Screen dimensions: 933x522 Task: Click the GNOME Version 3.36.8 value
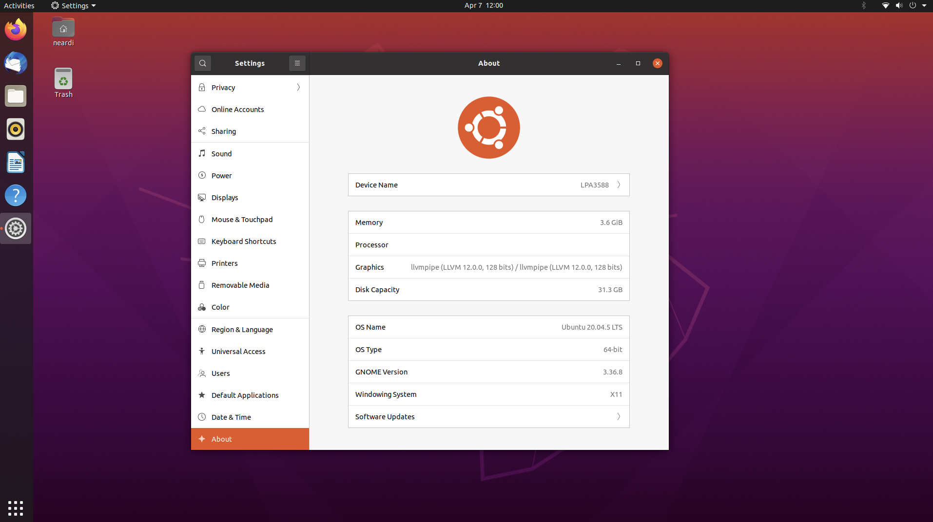point(613,372)
